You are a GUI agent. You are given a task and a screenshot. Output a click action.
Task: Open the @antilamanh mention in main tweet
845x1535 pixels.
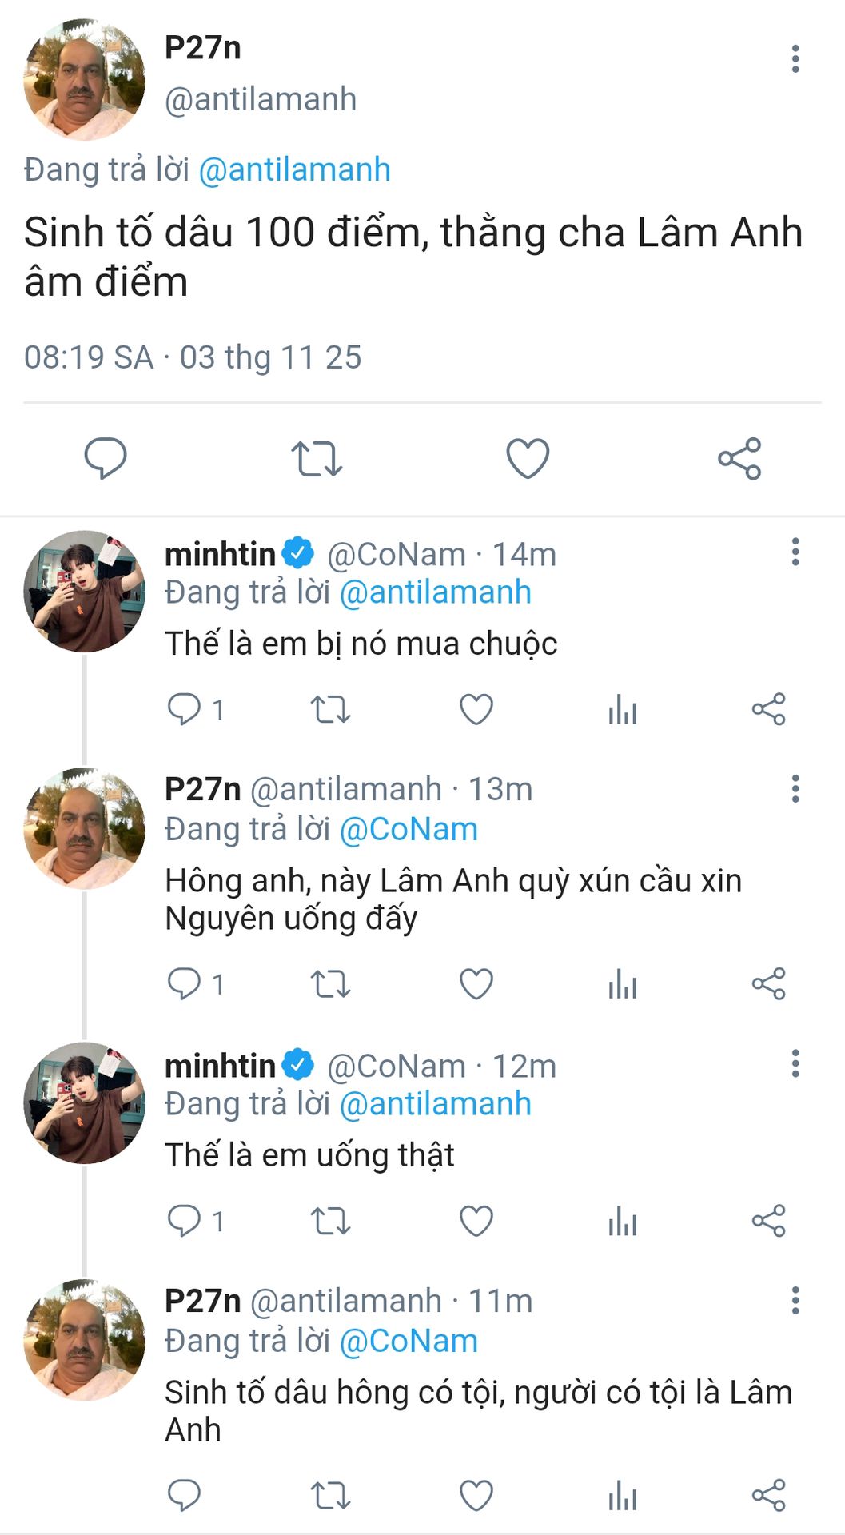294,169
